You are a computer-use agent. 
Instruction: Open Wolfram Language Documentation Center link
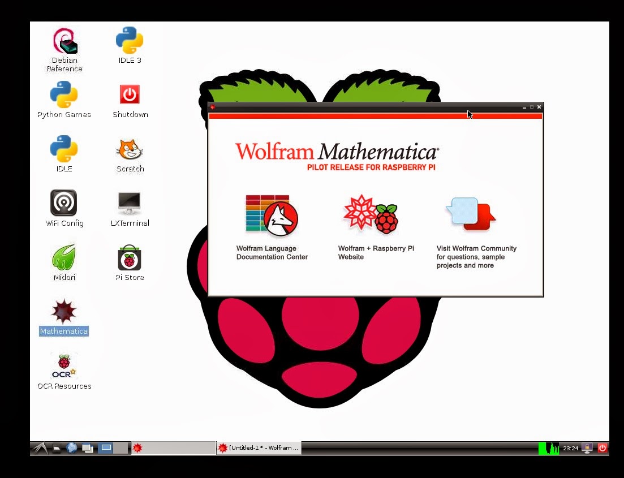pyautogui.click(x=272, y=253)
